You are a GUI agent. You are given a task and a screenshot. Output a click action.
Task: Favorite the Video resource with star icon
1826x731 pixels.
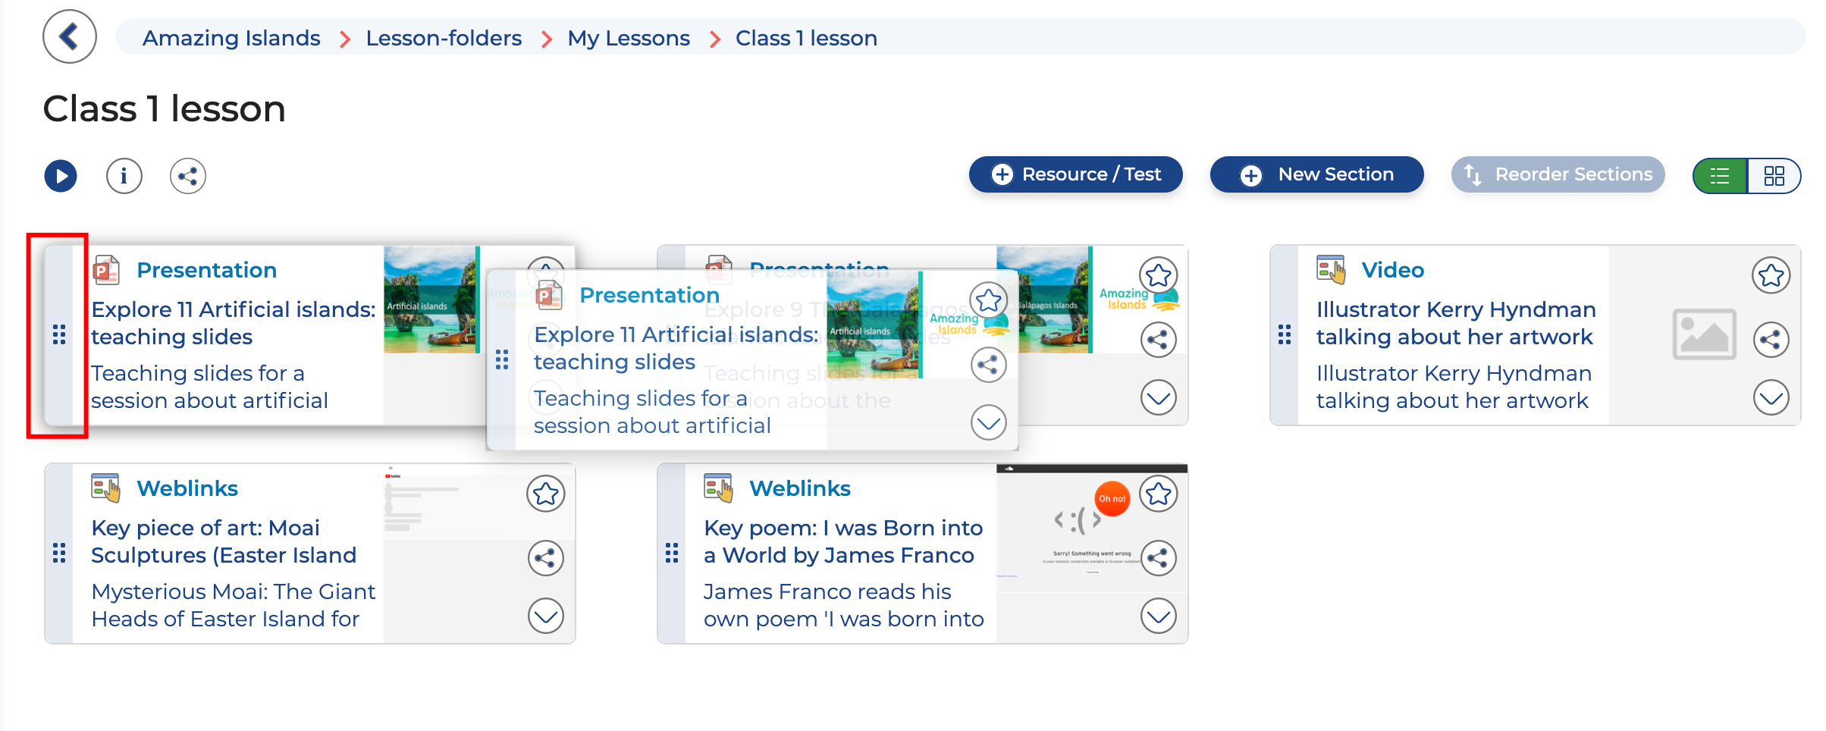[1771, 275]
